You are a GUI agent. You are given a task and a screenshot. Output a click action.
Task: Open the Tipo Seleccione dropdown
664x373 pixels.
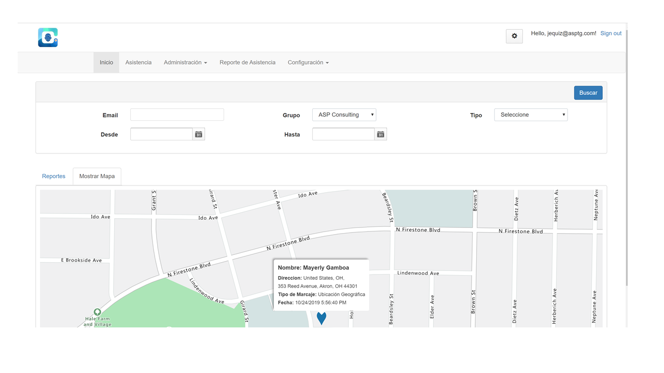coord(531,114)
